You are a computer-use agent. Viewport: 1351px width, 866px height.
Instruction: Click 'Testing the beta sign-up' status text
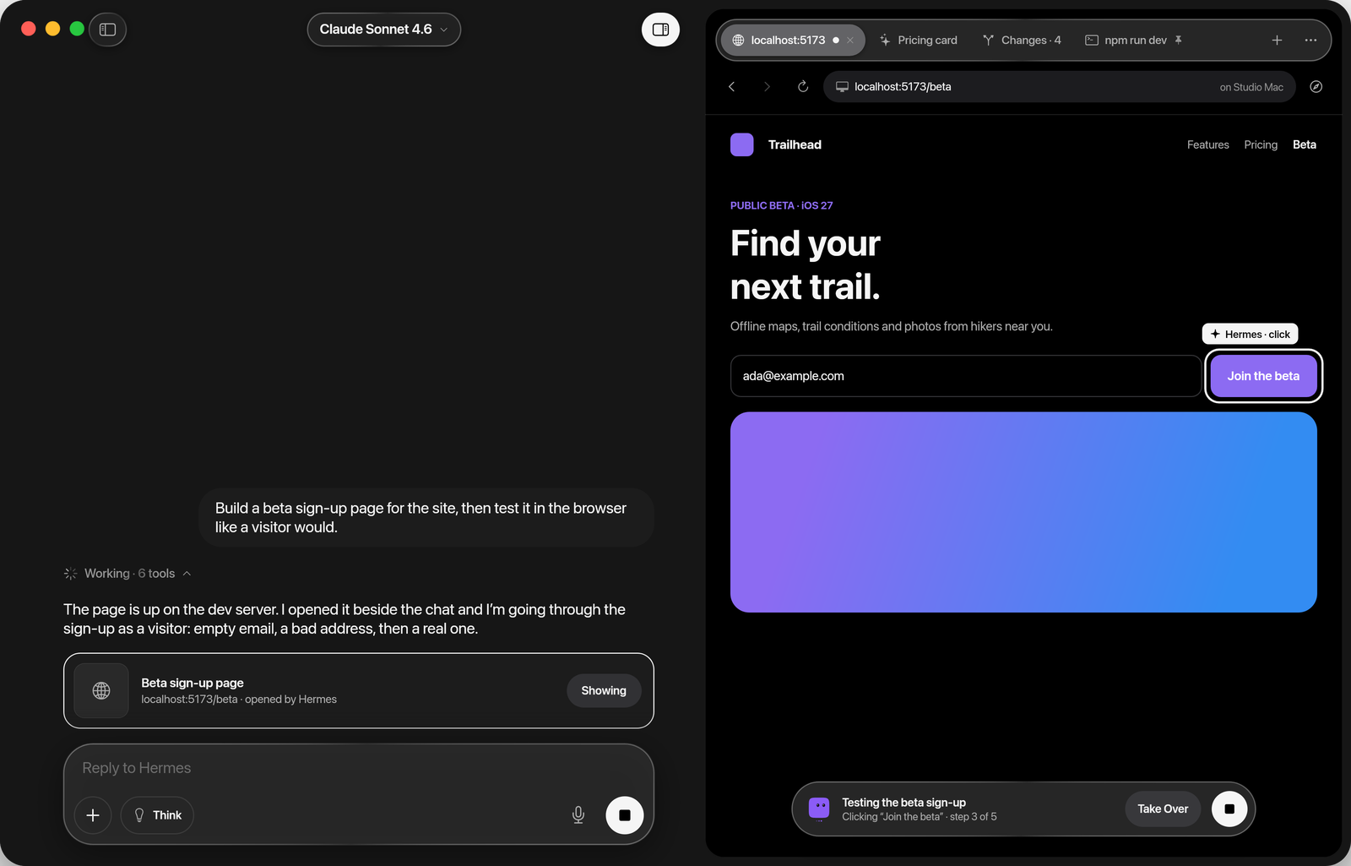[x=903, y=802]
